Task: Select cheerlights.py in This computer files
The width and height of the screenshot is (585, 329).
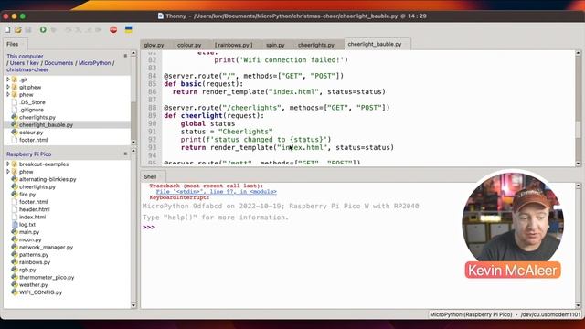Action: click(37, 117)
